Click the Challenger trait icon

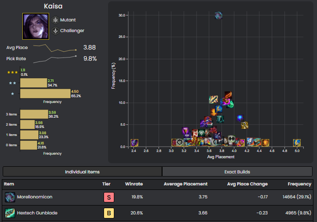55,31
